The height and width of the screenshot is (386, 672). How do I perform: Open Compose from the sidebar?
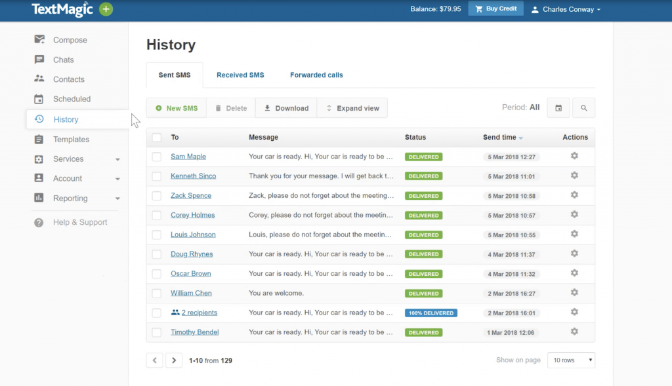pyautogui.click(x=70, y=40)
